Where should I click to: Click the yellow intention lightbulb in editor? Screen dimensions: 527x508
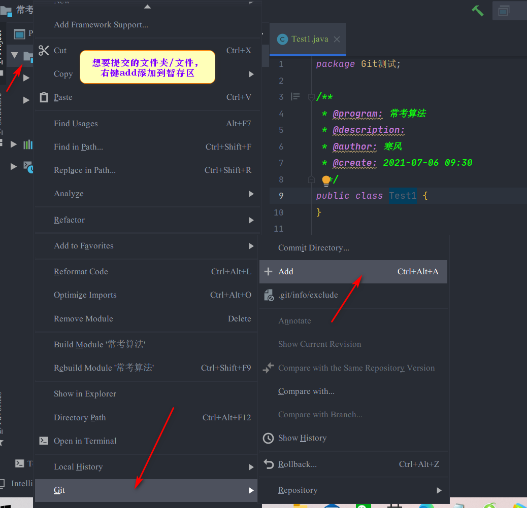(325, 180)
